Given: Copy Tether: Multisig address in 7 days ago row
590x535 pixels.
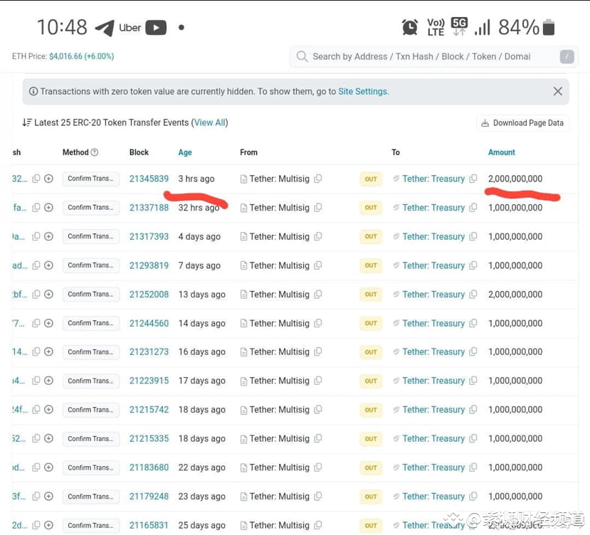Looking at the screenshot, I should coord(318,265).
